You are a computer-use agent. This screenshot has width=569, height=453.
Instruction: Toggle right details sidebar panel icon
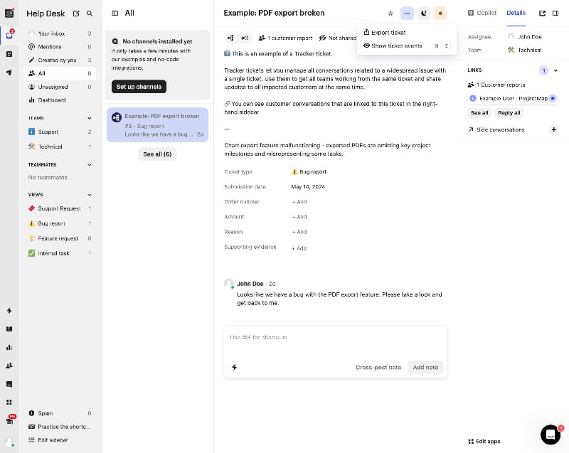pos(555,13)
